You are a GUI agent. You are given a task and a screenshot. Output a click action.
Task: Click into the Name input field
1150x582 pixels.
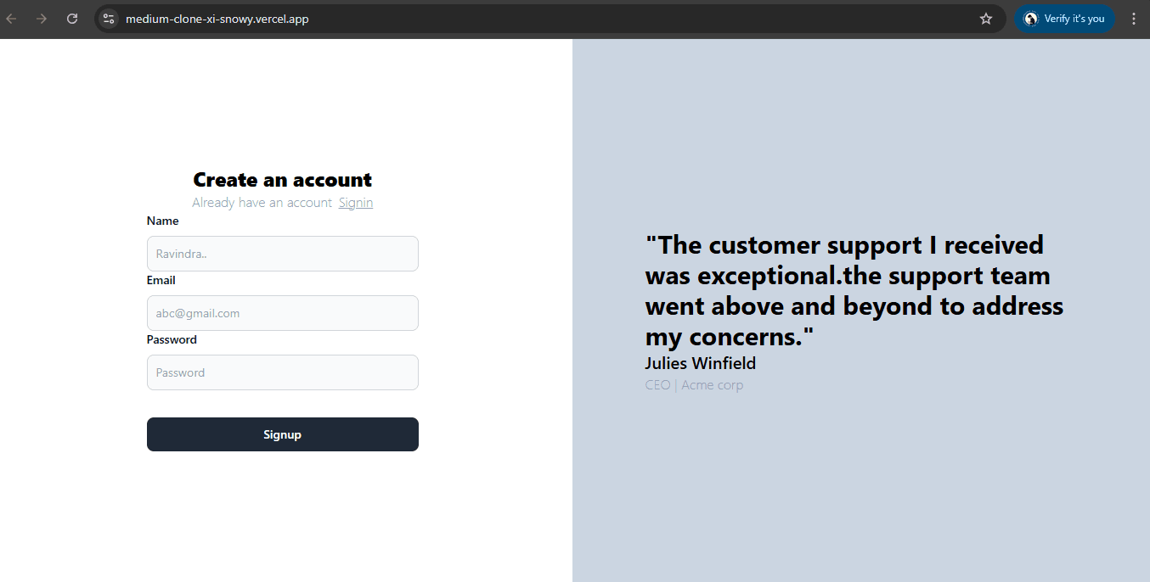pos(282,254)
